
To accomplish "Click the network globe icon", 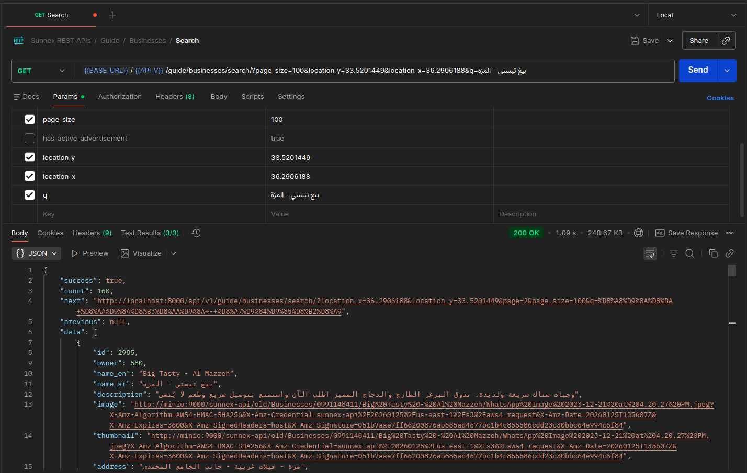I will pos(638,233).
